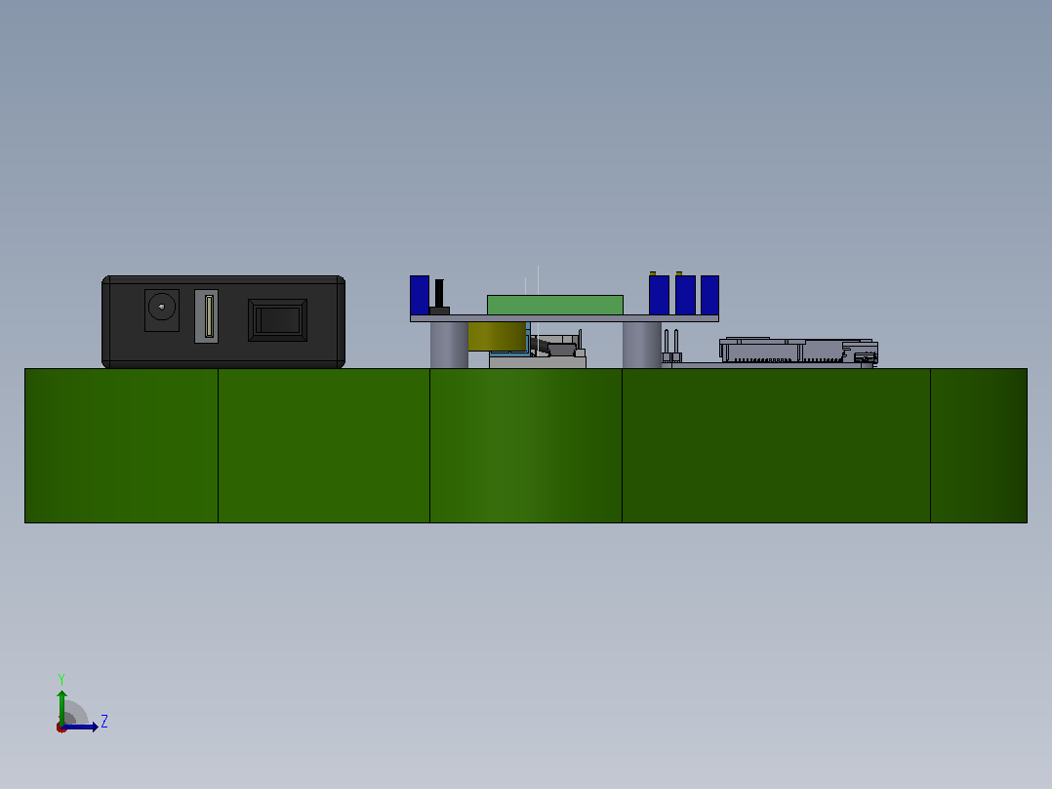Select the right gray standoff cylinder
The width and height of the screenshot is (1052, 789).
[642, 345]
